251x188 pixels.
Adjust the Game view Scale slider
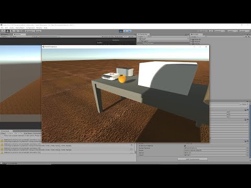tap(48, 37)
